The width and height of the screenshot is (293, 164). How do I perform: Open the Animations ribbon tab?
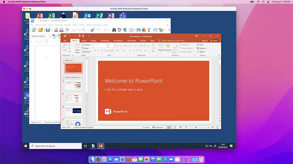click(x=118, y=40)
